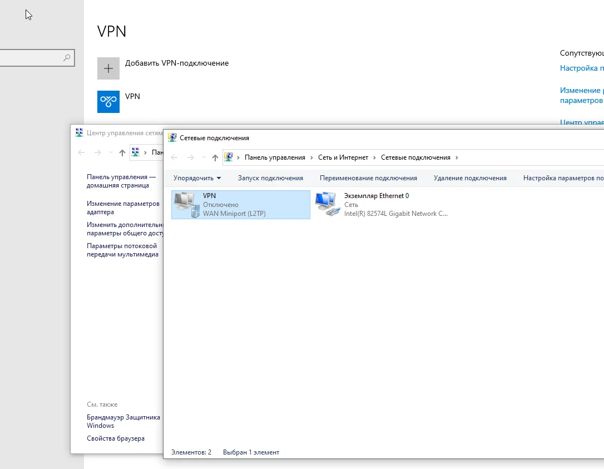Click the Settings search input field
Viewport: 604px width, 469px height.
click(x=31, y=58)
